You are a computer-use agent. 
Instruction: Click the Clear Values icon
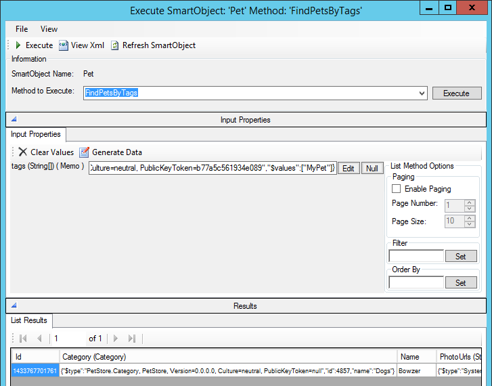coord(23,152)
